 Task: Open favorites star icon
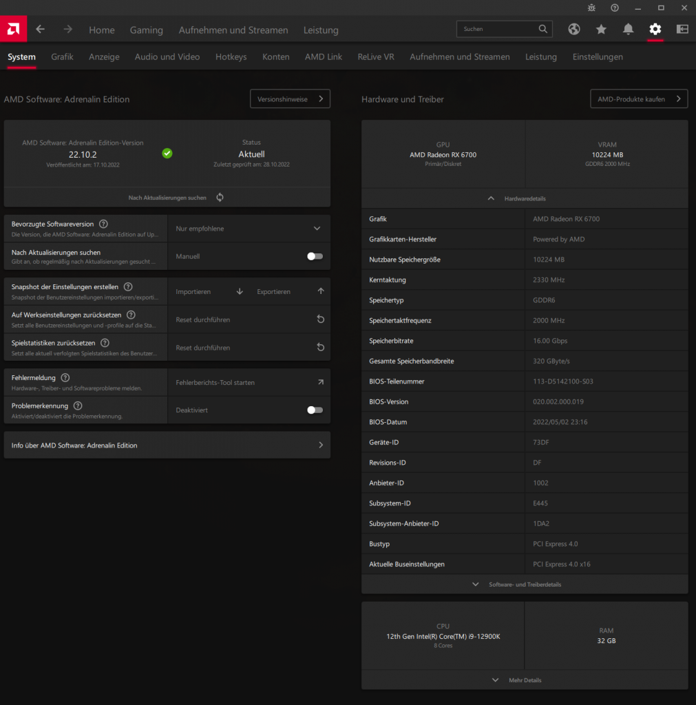pyautogui.click(x=601, y=29)
